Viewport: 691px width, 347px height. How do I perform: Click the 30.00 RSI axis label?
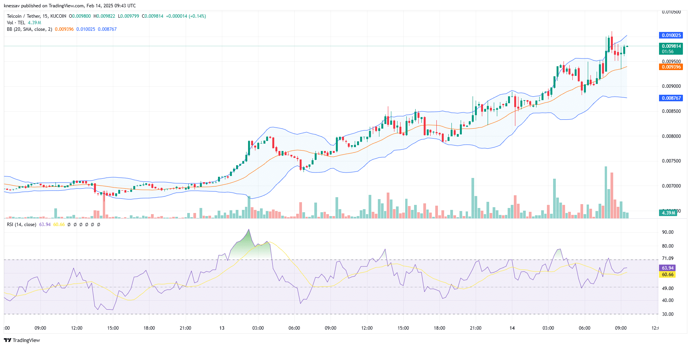[x=668, y=314]
